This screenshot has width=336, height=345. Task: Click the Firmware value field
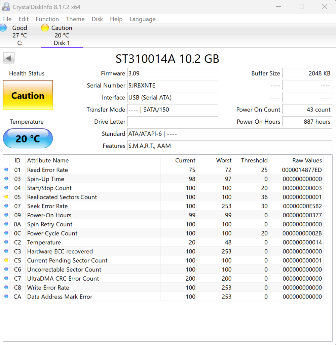(172, 73)
